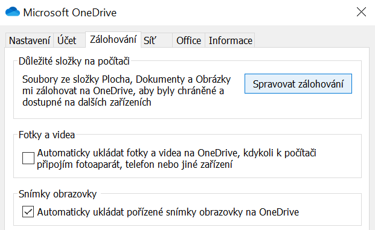Click the Spravovat zálohování button
375x230 pixels.
click(x=298, y=84)
